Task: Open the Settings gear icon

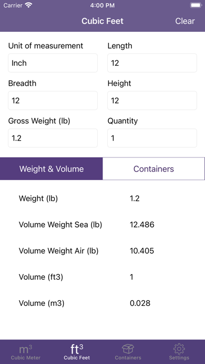Action: pyautogui.click(x=179, y=349)
